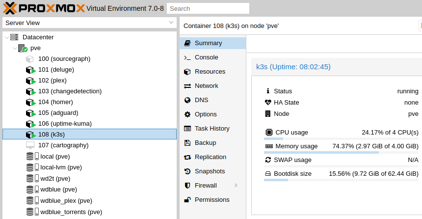
Task: Click the Memory usage progress bar
Action: pos(341,152)
